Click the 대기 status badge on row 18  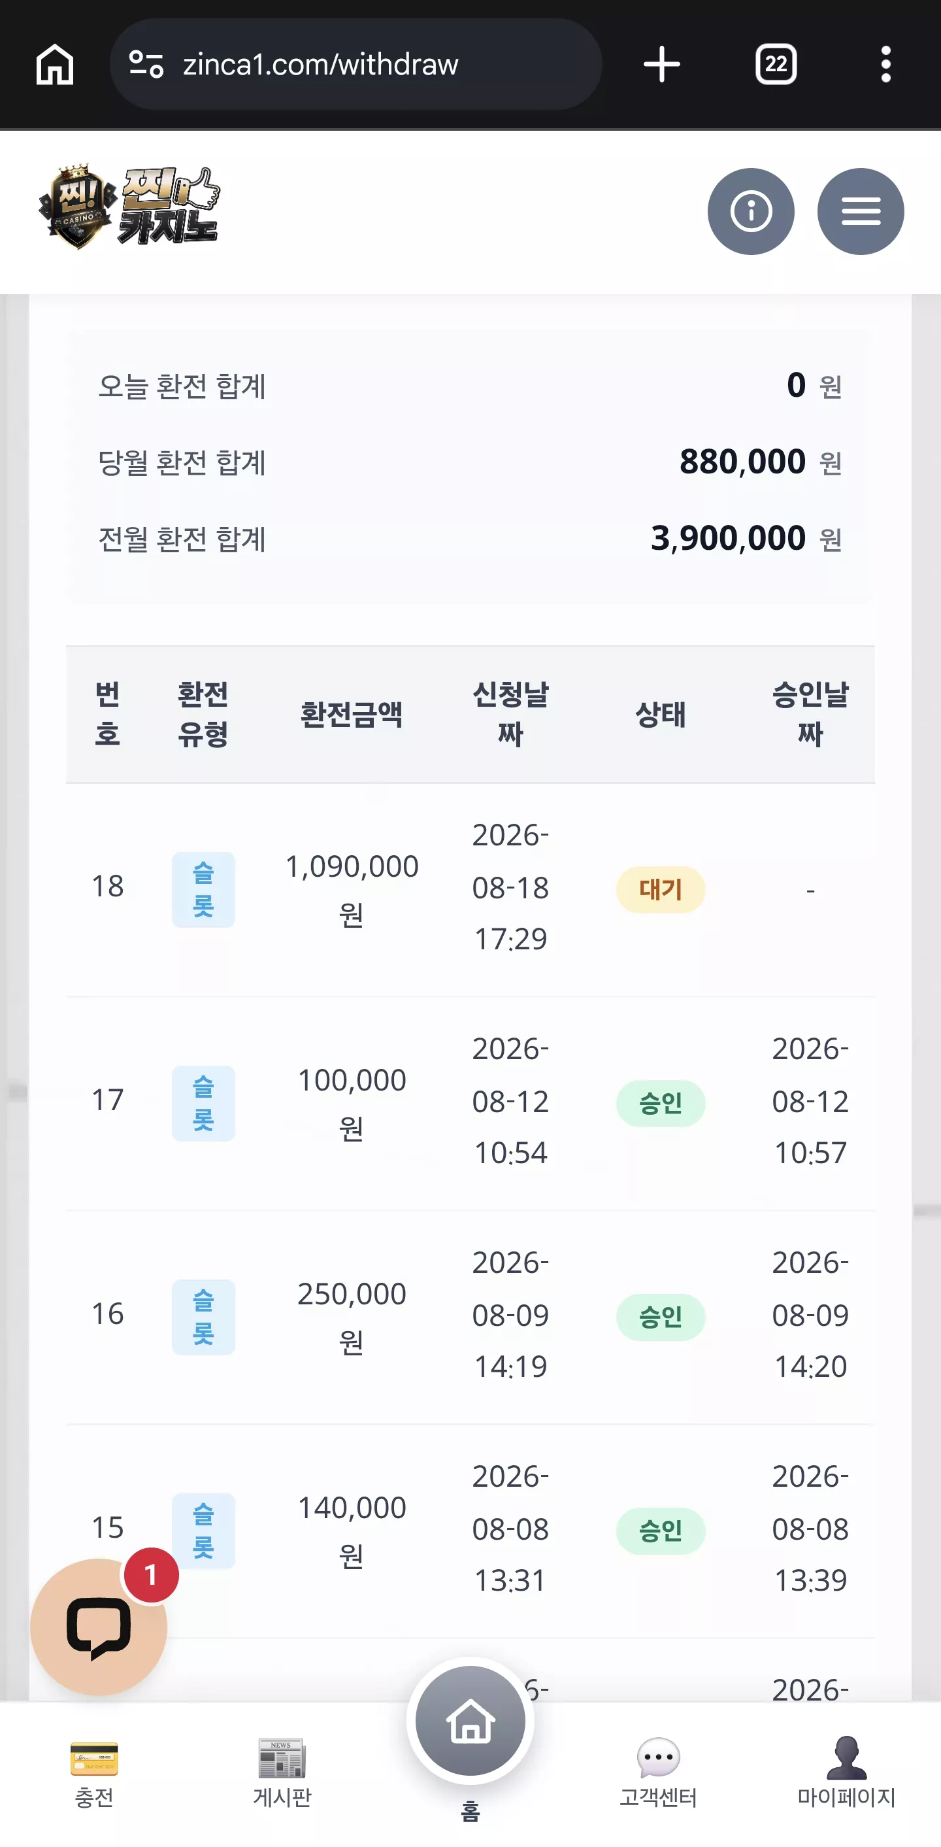click(661, 890)
